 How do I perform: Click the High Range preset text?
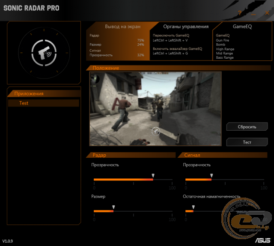tap(225, 49)
